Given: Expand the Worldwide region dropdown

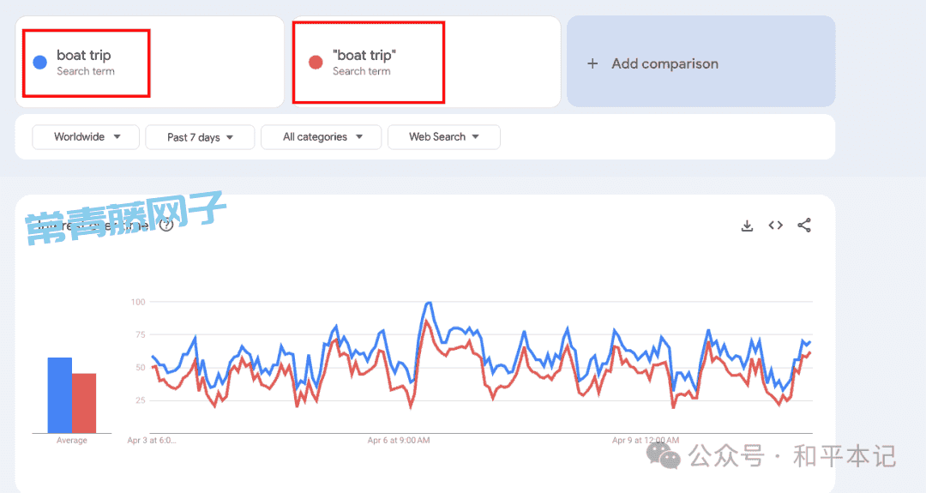Looking at the screenshot, I should (86, 137).
